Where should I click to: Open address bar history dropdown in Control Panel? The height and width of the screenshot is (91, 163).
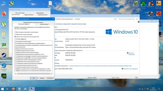pos(114,19)
